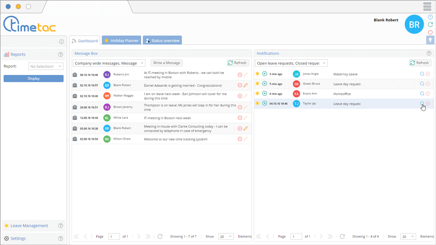Image resolution: width=436 pixels, height=245 pixels.
Task: Open the Notifications leave requests filter dropdown
Action: pos(291,63)
